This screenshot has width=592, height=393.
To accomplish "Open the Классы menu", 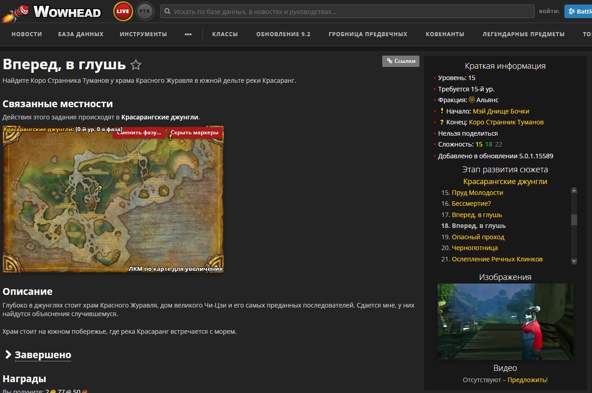I will coord(225,34).
